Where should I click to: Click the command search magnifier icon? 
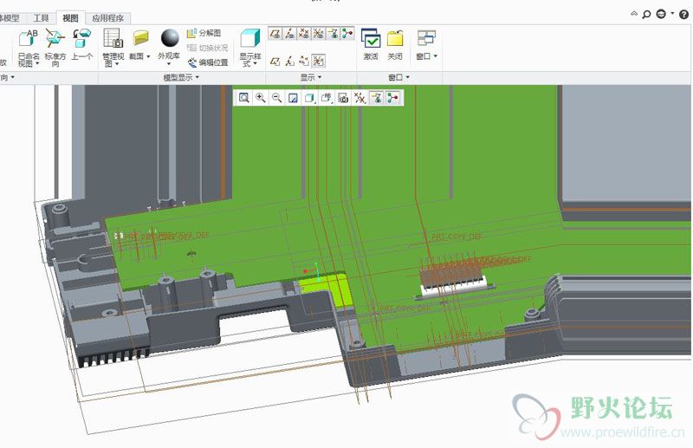tap(646, 15)
